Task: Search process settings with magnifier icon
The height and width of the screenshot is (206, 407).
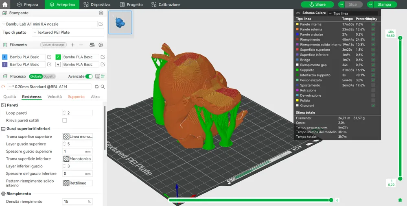Action: click(103, 87)
